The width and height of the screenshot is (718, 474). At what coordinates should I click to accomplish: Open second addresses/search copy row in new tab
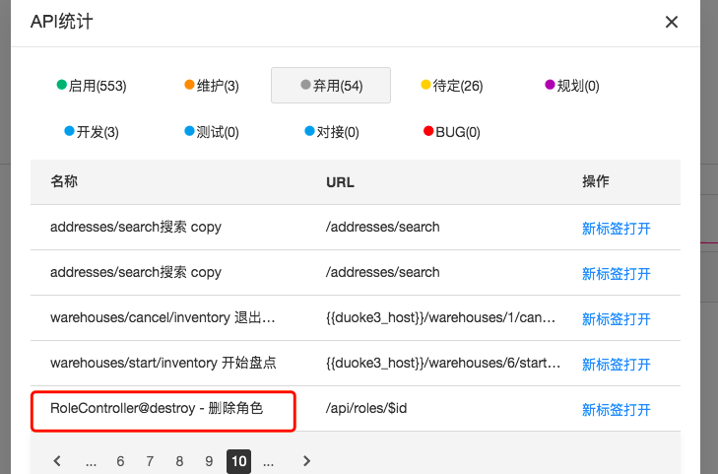coord(616,273)
